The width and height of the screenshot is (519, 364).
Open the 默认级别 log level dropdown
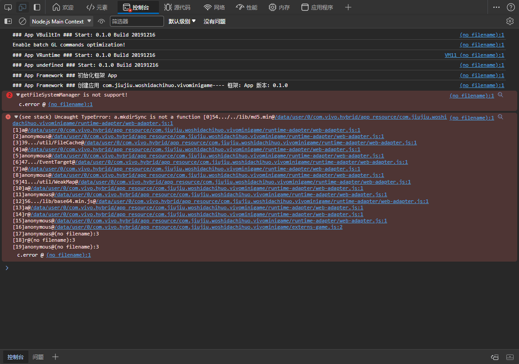coord(182,21)
